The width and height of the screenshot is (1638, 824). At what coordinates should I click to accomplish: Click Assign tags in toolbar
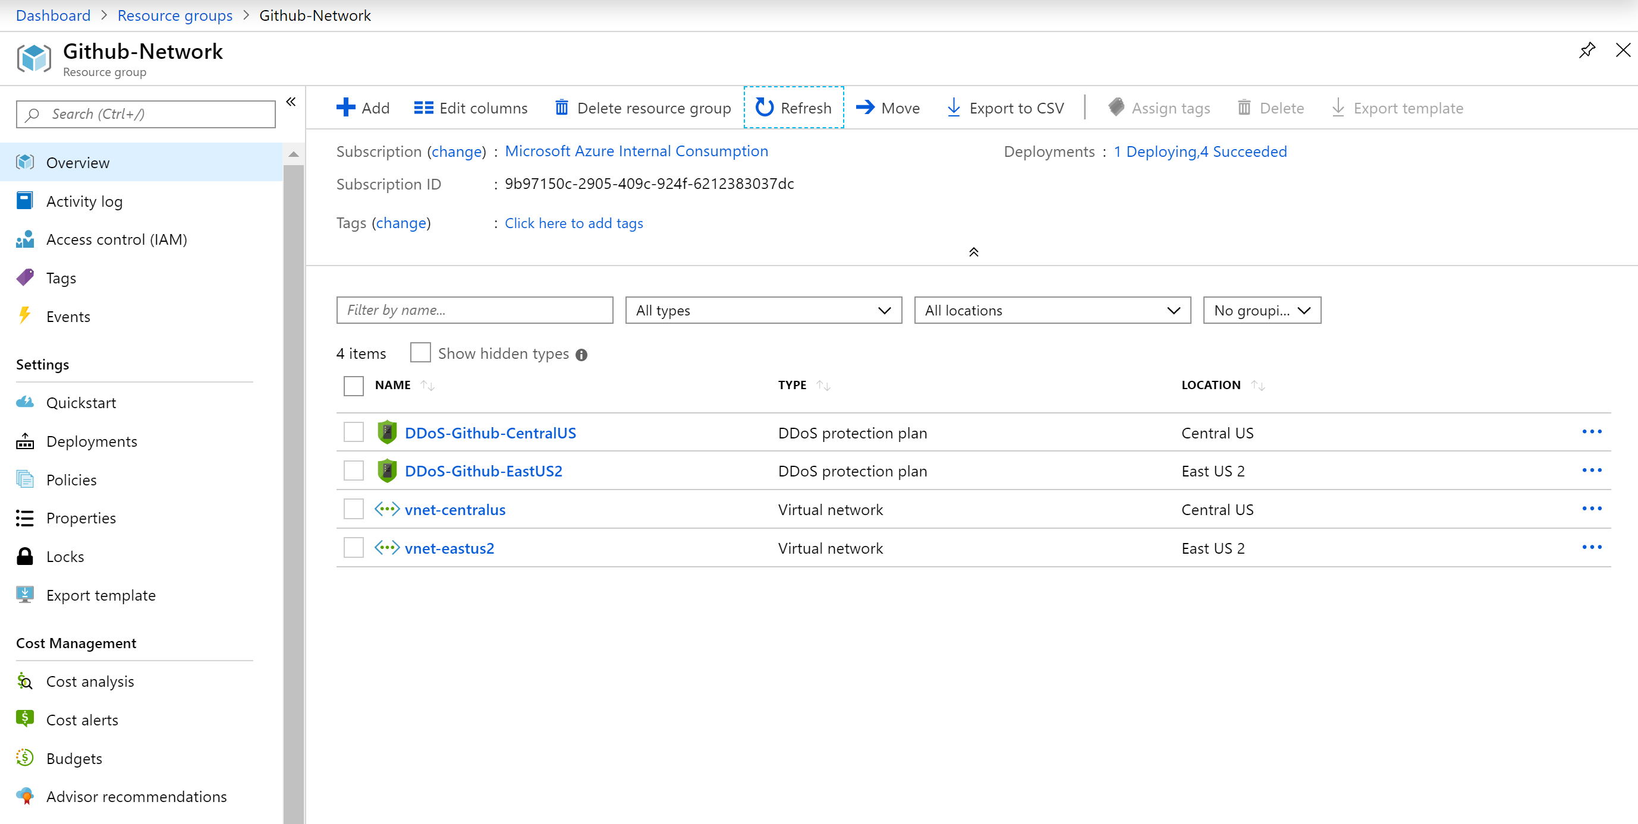pyautogui.click(x=1159, y=108)
